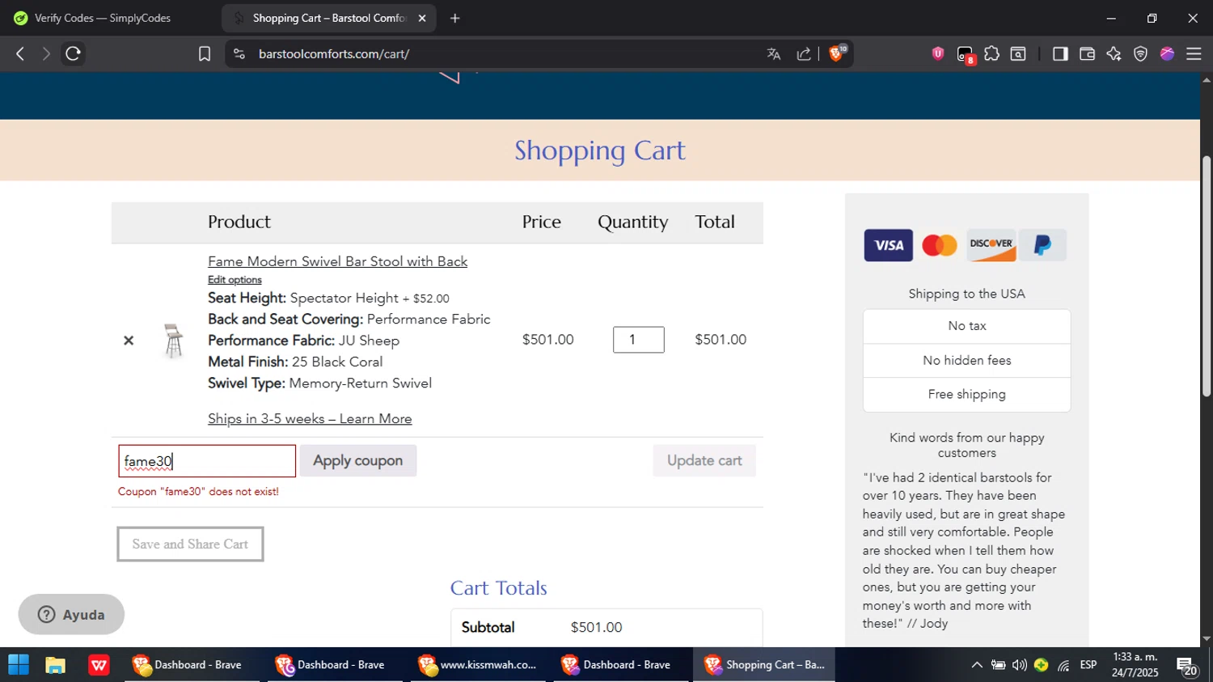Click the purple shield extension icon

938,53
